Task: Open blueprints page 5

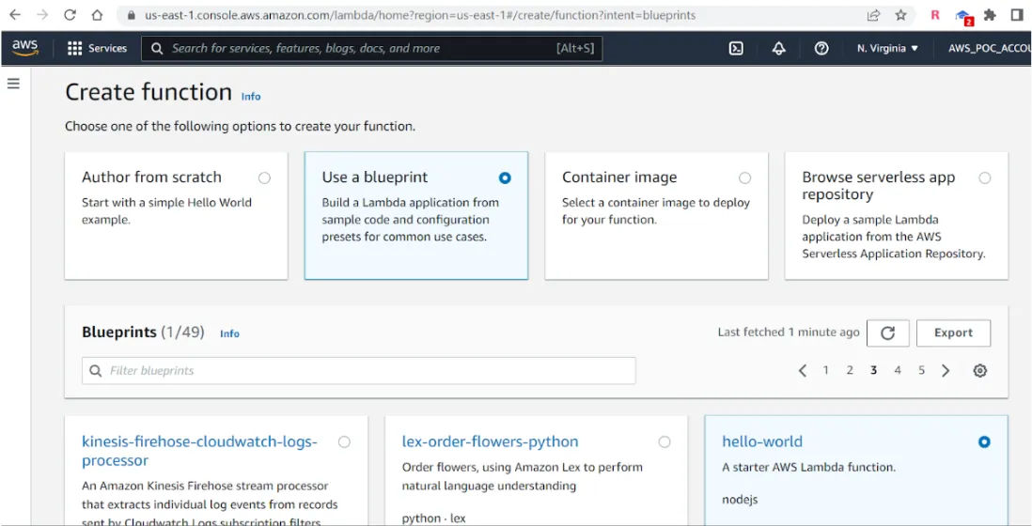Action: tap(921, 371)
